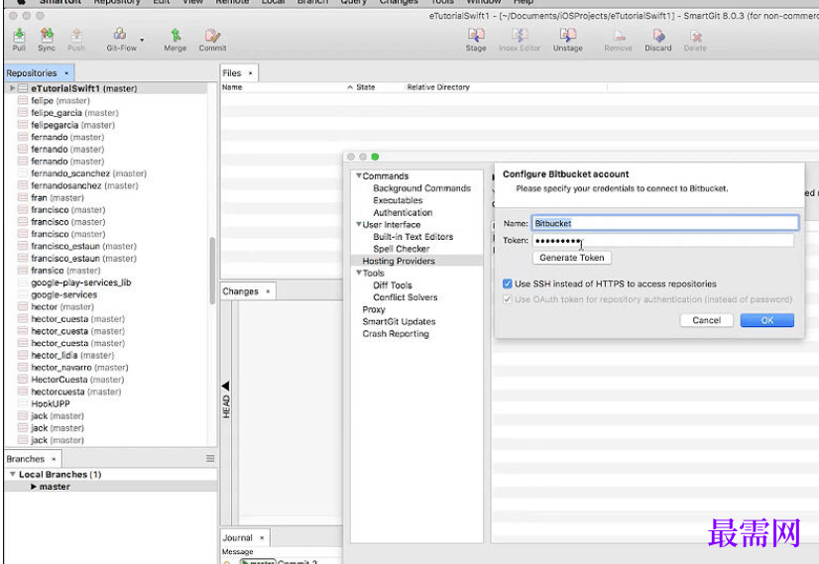Click the Repositories list scrollbar

[x=212, y=271]
